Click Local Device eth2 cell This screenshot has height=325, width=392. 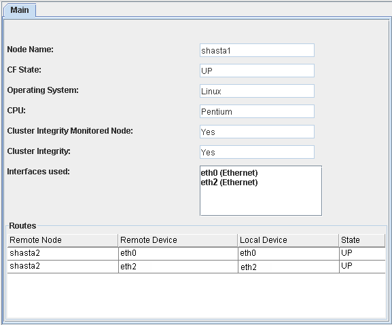click(x=288, y=267)
